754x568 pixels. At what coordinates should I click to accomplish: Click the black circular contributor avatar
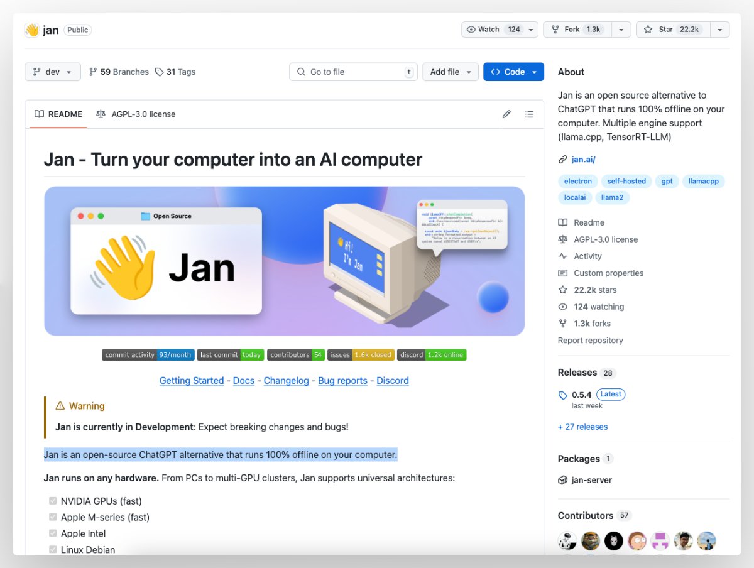[614, 541]
